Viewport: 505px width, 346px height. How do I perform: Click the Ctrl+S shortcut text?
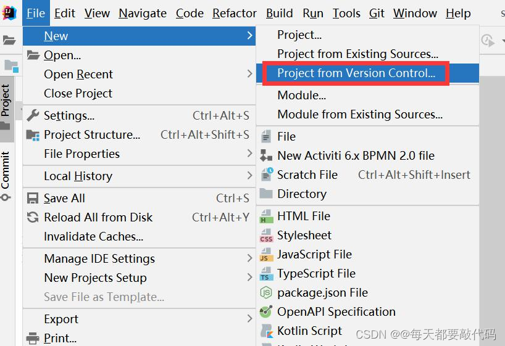pos(233,198)
